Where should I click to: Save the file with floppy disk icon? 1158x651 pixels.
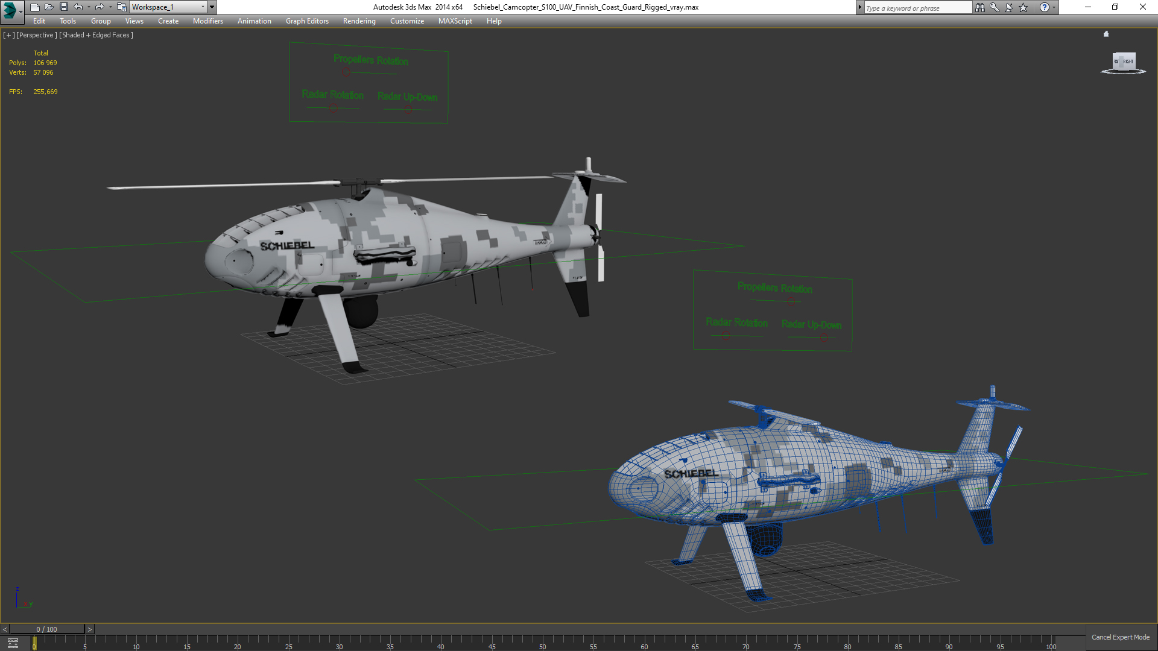[64, 7]
